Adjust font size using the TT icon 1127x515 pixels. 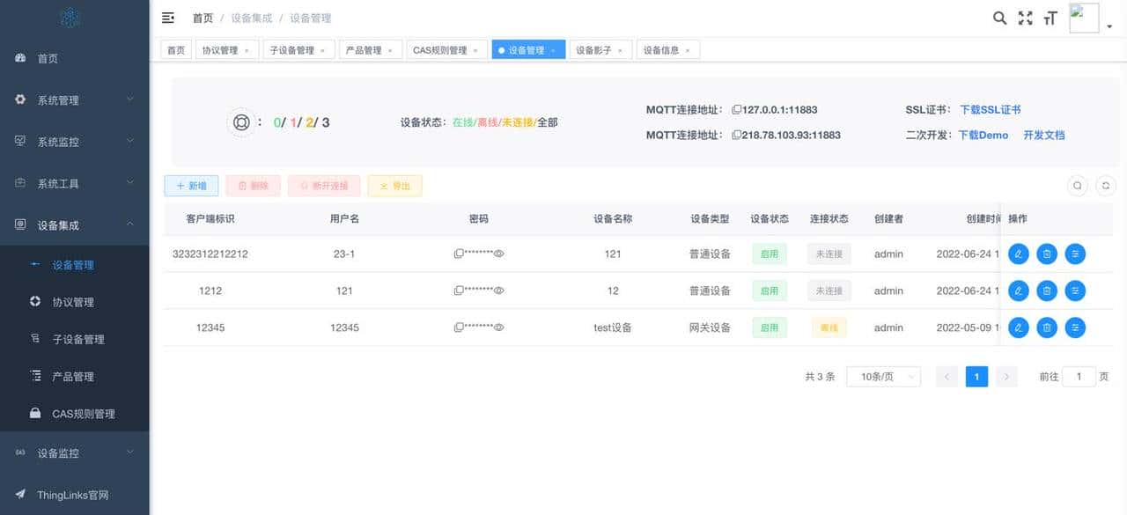[x=1050, y=17]
